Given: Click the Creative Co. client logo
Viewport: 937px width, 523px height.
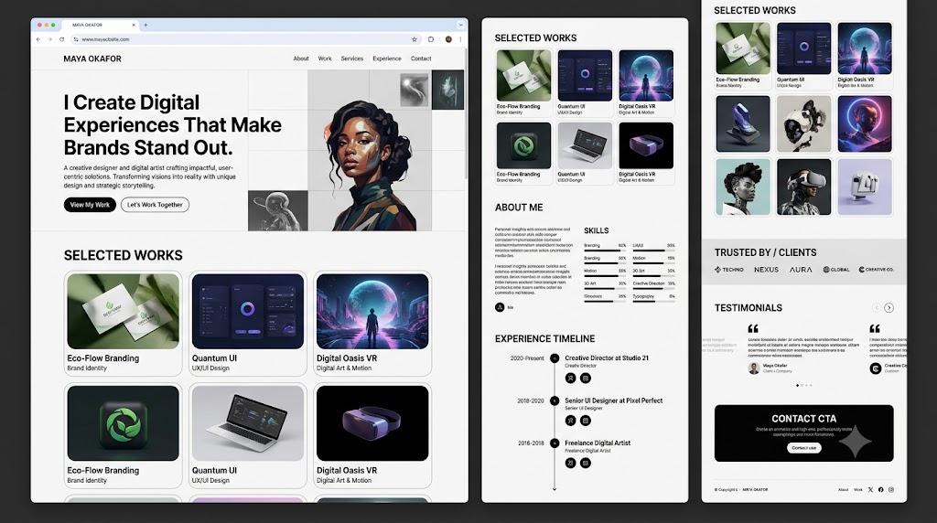Looking at the screenshot, I should pos(876,270).
